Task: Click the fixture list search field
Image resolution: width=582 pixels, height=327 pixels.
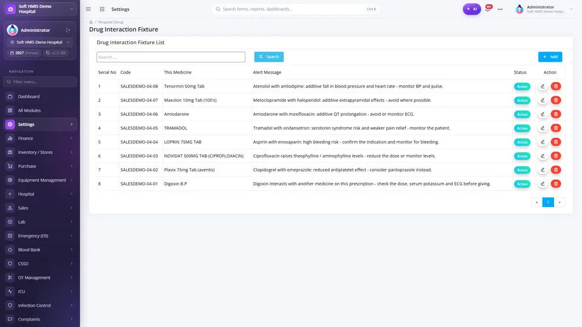Action: pos(171,57)
